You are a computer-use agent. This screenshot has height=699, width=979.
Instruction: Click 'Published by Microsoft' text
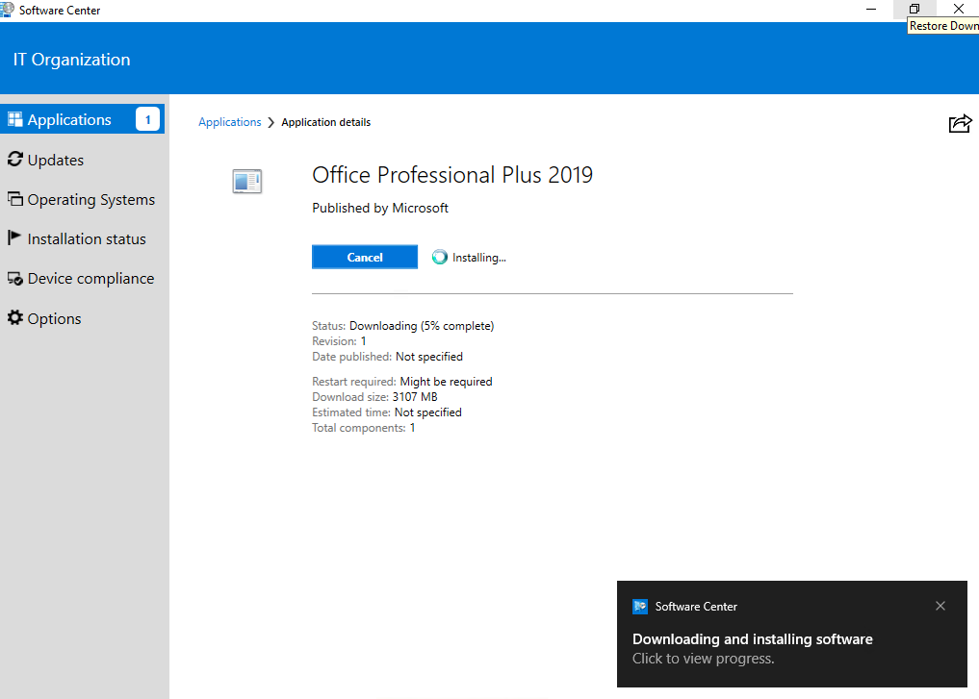(x=380, y=209)
